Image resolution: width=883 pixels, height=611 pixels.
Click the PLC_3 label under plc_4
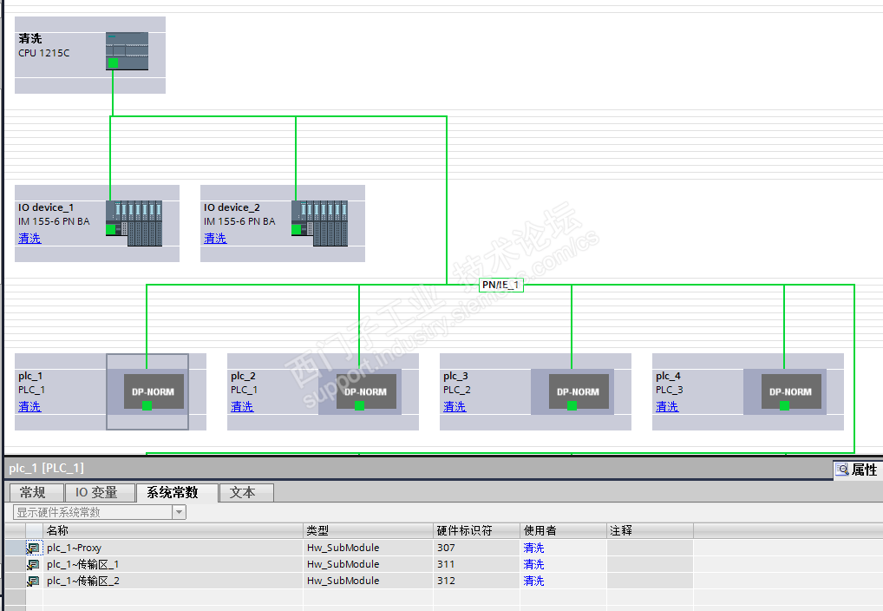pos(669,390)
